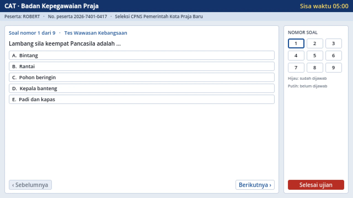The image size is (353, 198).
Task: Advance with the Berikutnya button
Action: tap(255, 185)
